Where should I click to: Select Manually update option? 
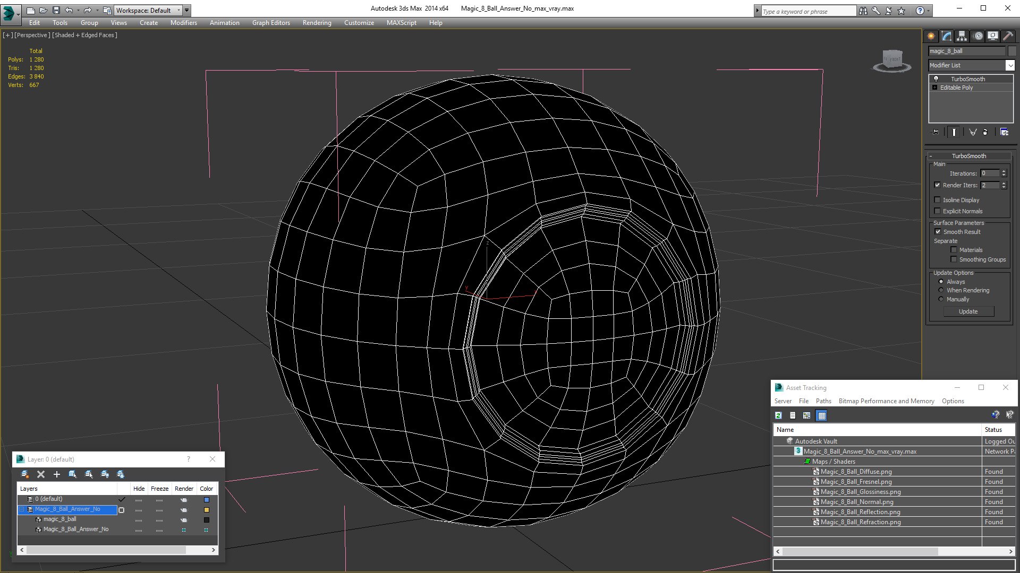coord(941,299)
